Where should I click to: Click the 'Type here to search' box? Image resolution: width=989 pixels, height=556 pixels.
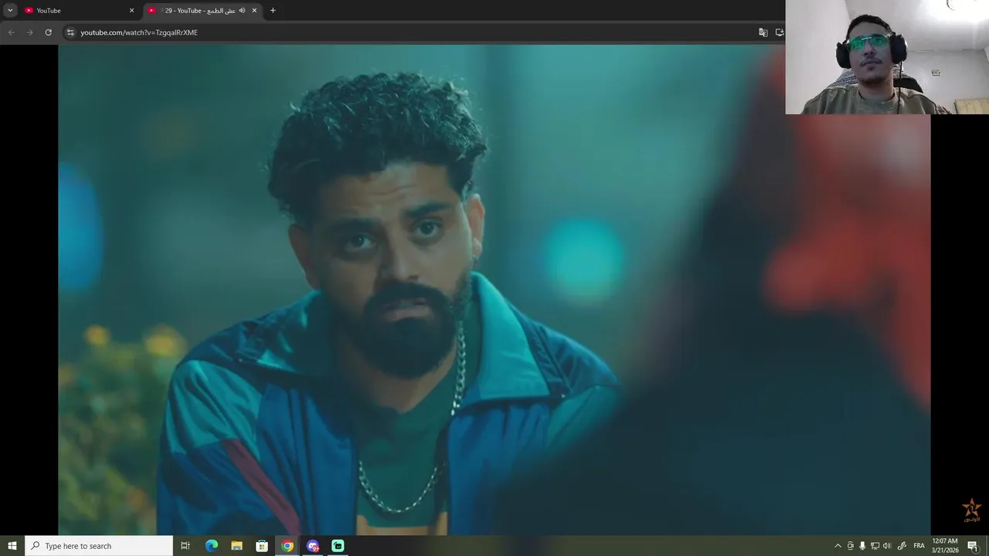click(99, 546)
